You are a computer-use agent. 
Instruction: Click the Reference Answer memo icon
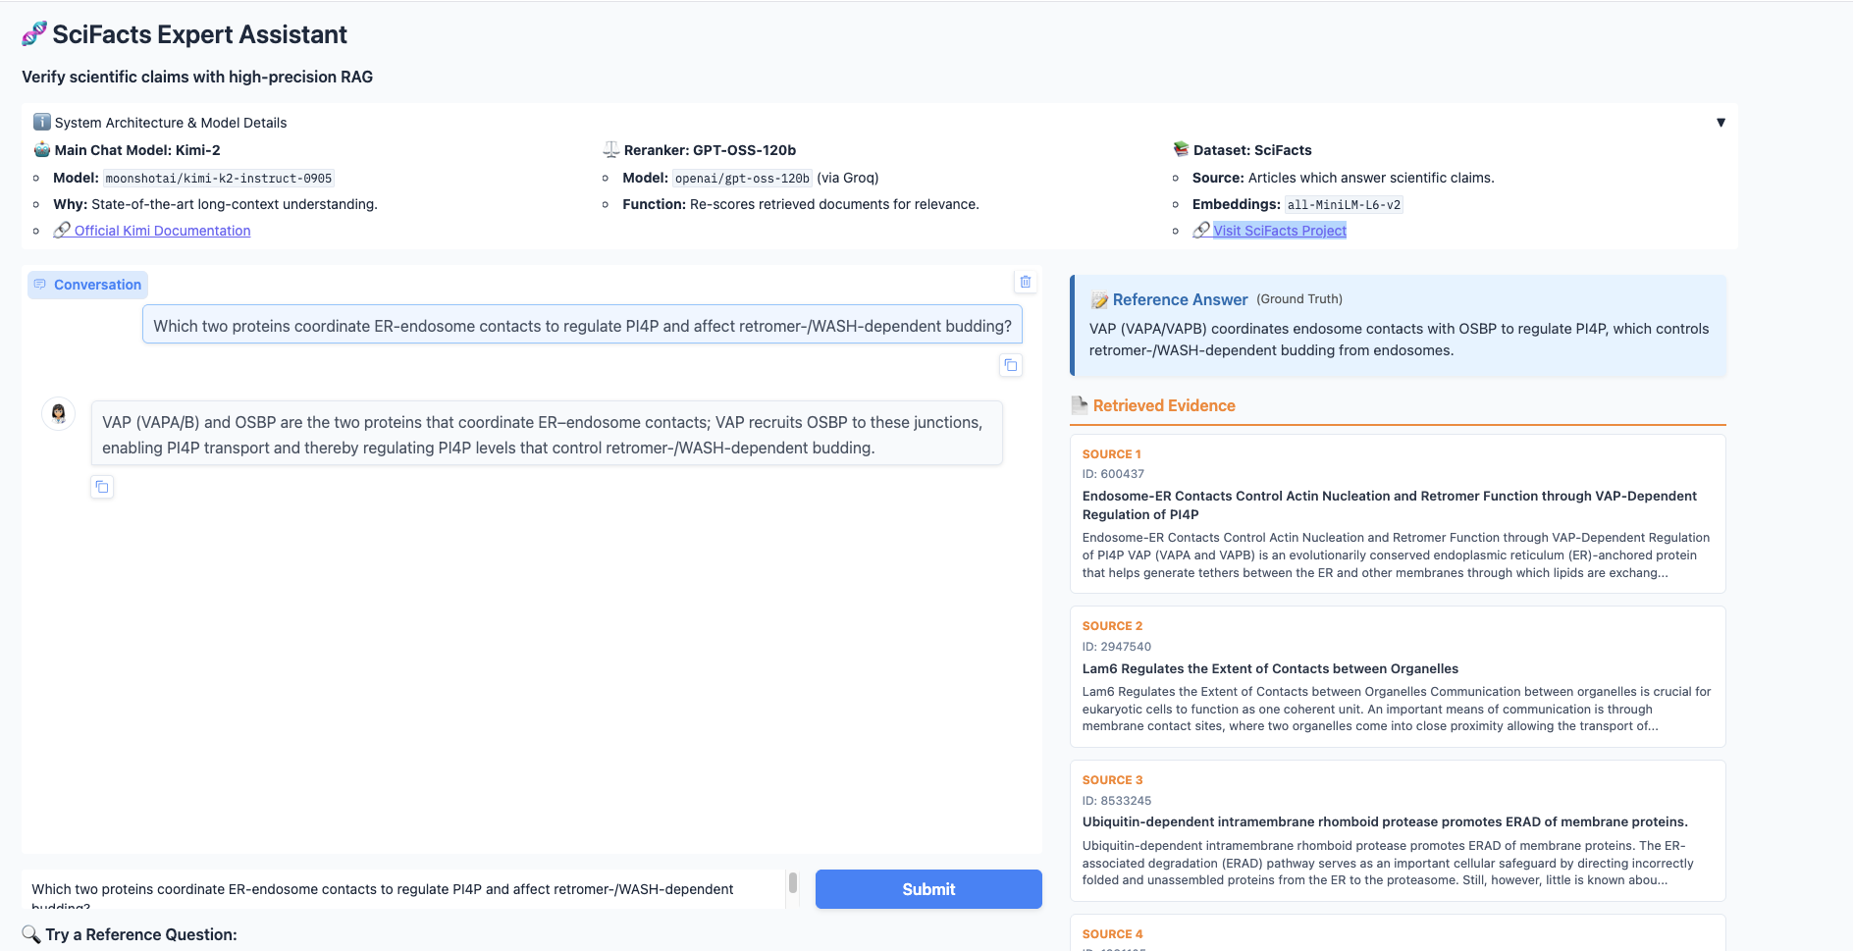pyautogui.click(x=1099, y=300)
